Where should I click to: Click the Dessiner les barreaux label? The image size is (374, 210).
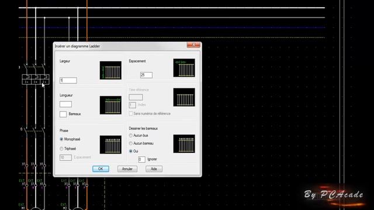pyautogui.click(x=143, y=128)
